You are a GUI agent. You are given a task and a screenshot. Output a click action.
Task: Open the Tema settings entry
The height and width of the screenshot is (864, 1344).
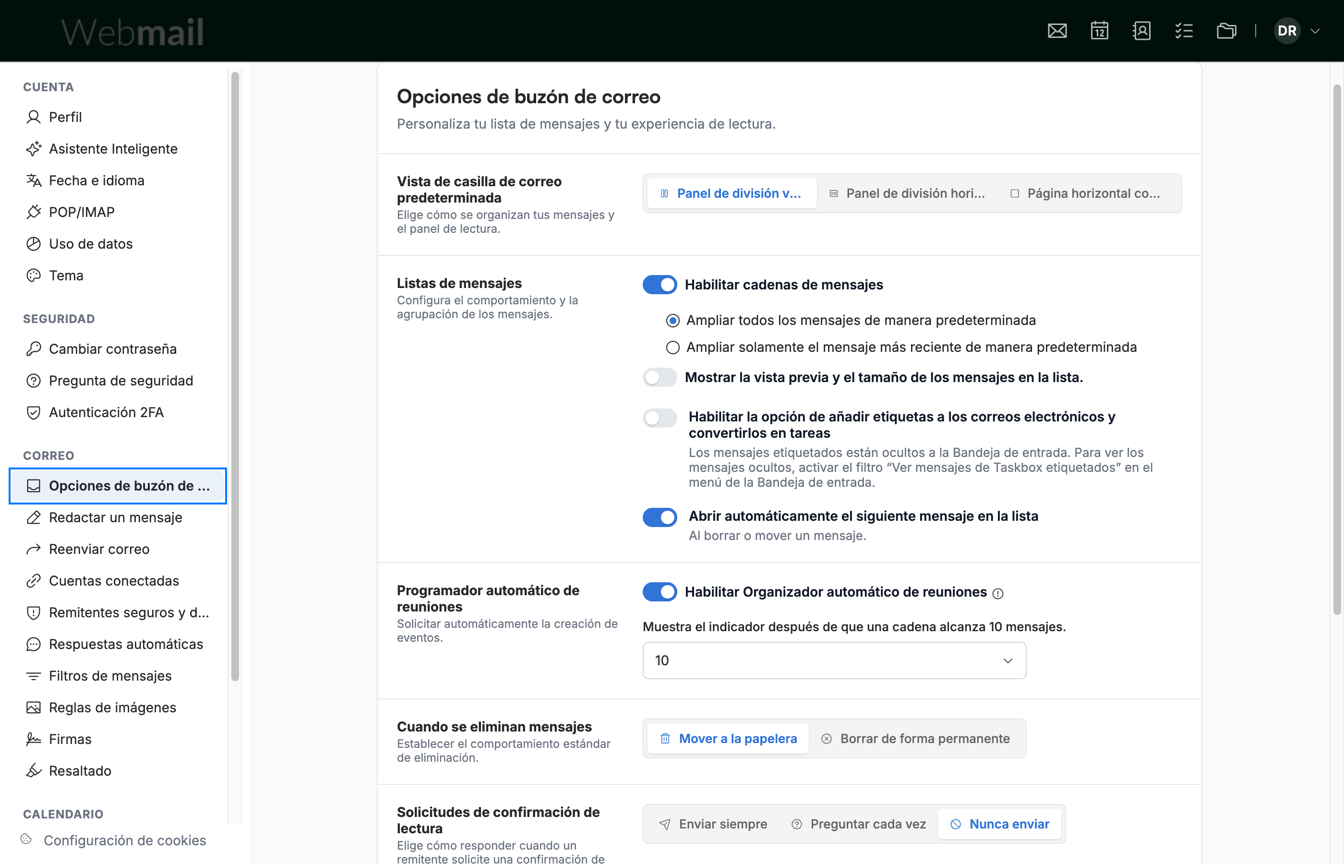pos(118,276)
